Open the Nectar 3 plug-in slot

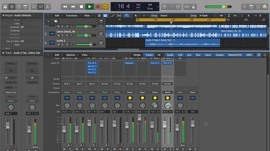click(92, 66)
